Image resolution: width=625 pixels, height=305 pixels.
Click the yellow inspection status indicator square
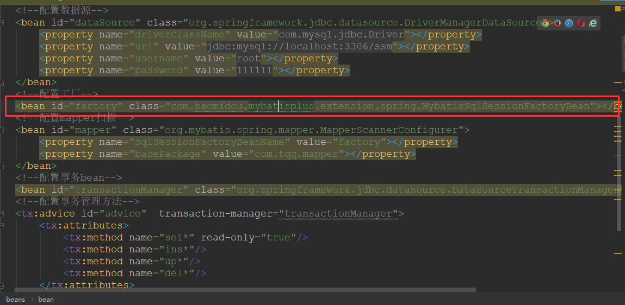click(618, 8)
